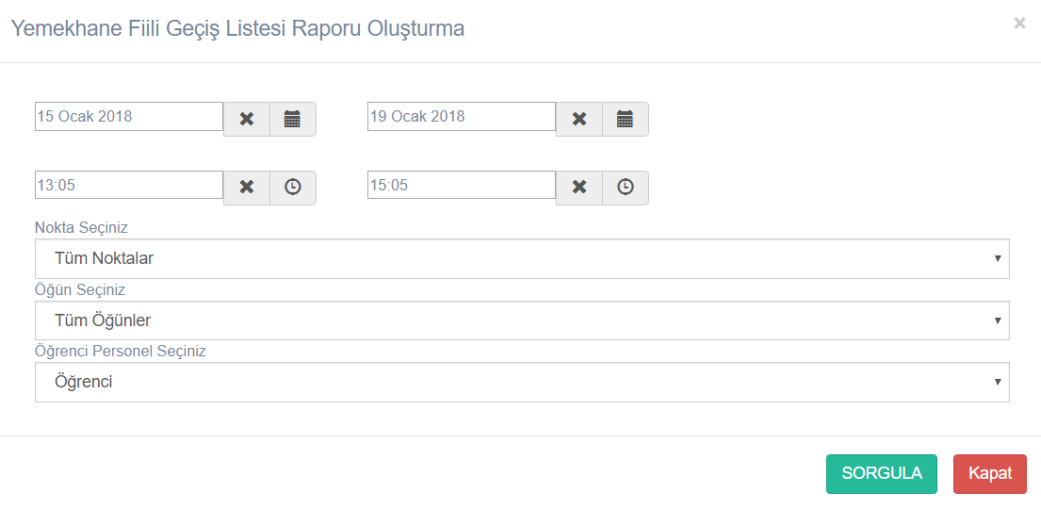
Task: Click the SORGULA button
Action: [x=882, y=474]
